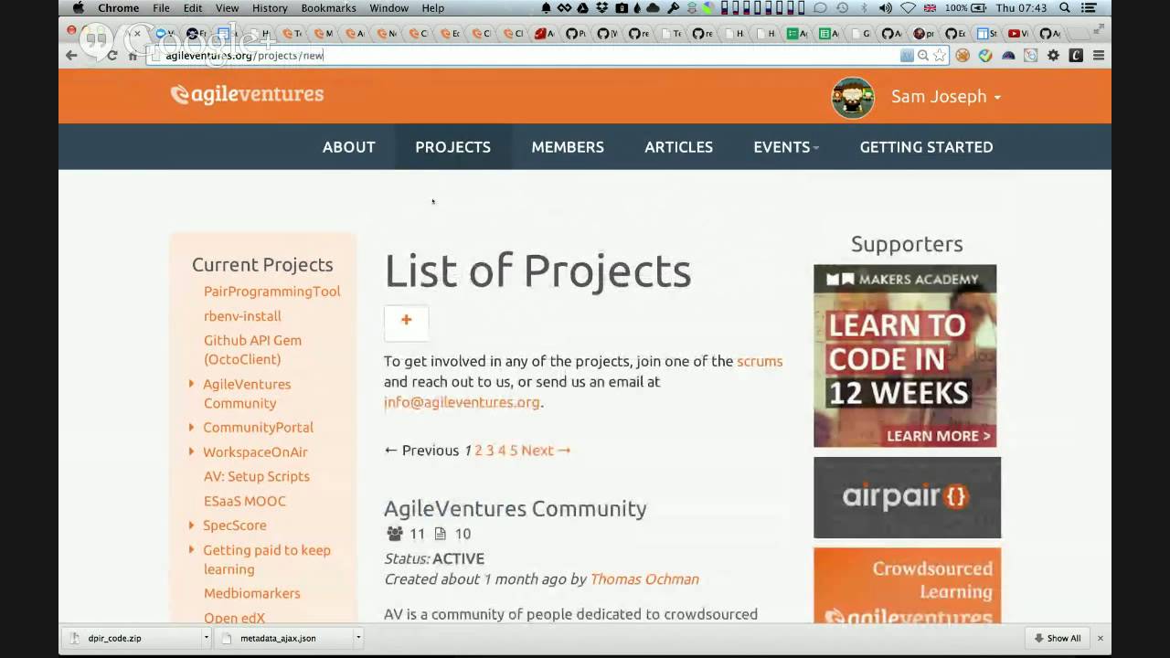
Task: Click the Makers Academy supporter banner
Action: (905, 356)
